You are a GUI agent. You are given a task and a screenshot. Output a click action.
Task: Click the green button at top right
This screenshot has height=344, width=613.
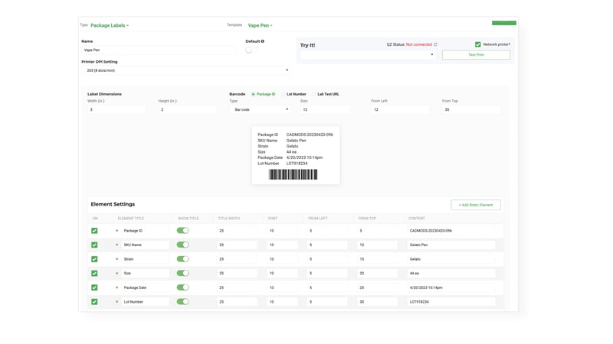click(503, 23)
